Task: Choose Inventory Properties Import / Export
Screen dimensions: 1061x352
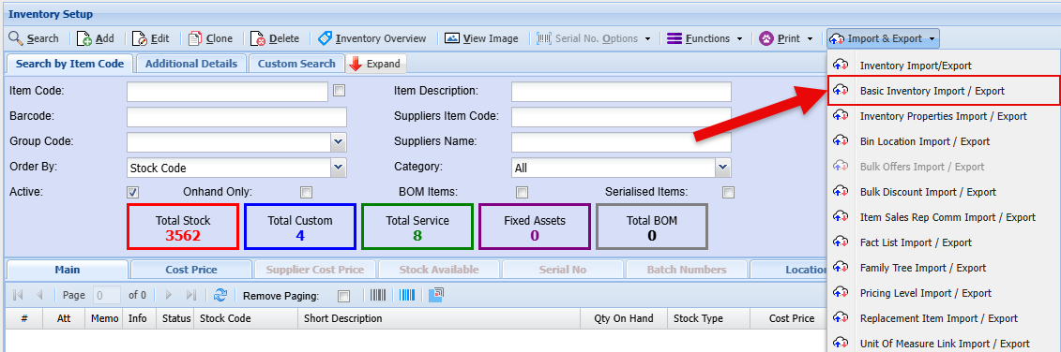Action: 943,116
